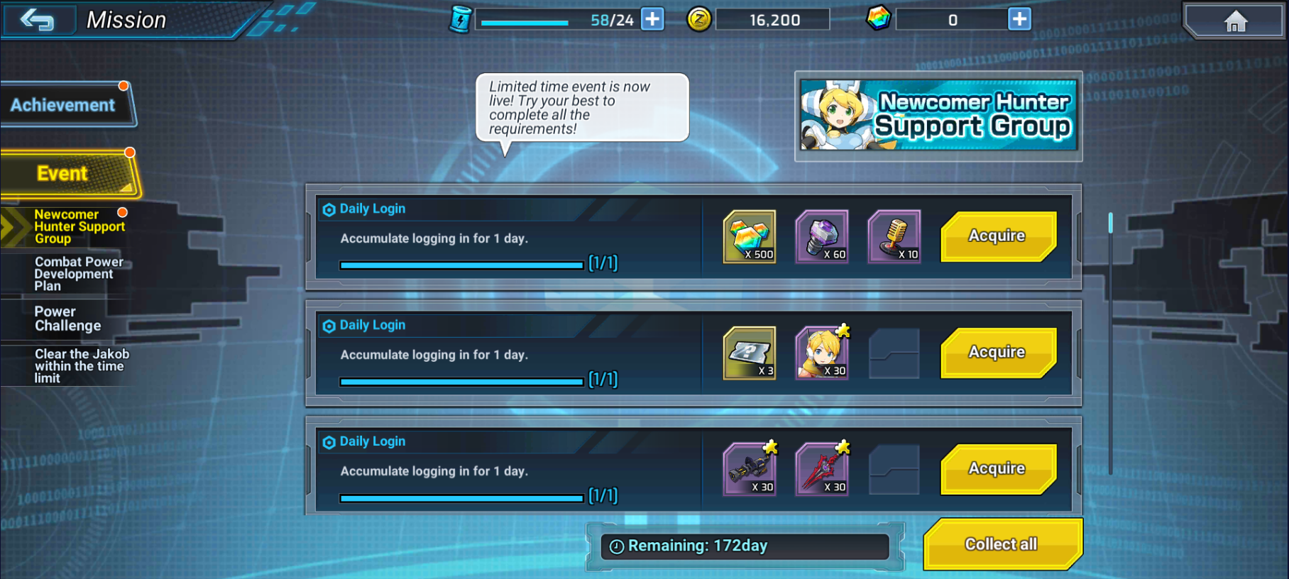Viewport: 1289px width, 579px height.
Task: Tap the gold Zenny coin icon
Action: [699, 19]
